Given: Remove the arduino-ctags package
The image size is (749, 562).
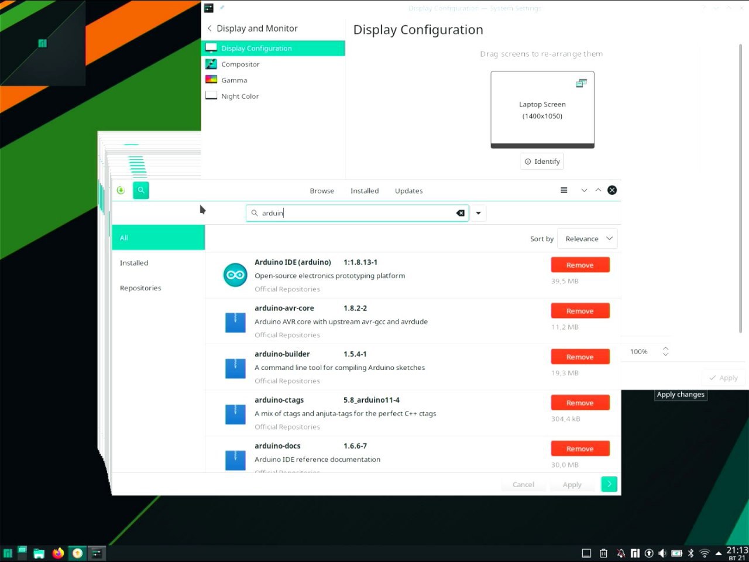Looking at the screenshot, I should (580, 403).
